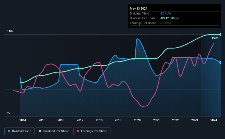Toggle the Dividend Per Share legend button
Viewport: 225px width, 139px height.
pos(54,131)
